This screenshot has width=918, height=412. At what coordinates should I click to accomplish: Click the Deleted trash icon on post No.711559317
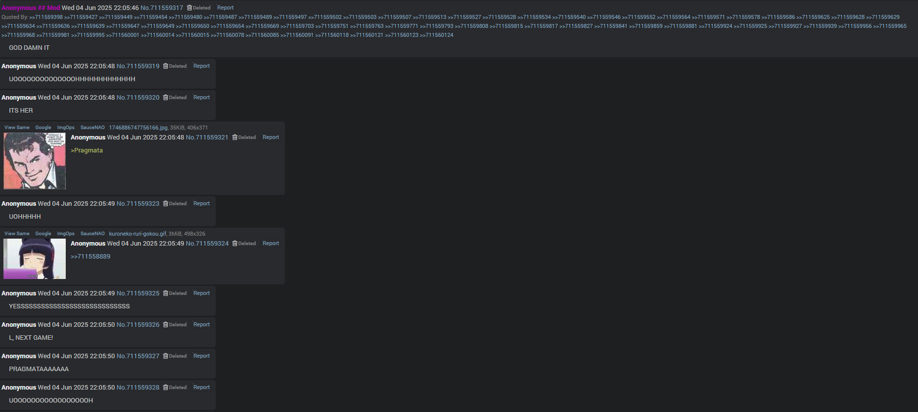189,8
